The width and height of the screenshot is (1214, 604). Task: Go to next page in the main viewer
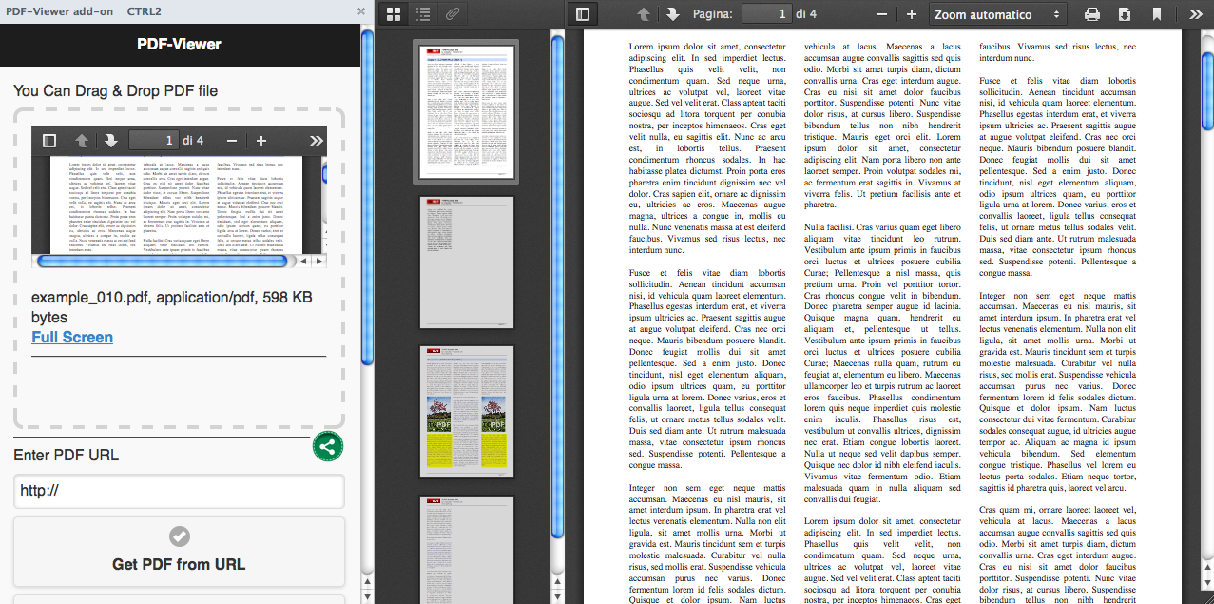point(672,14)
